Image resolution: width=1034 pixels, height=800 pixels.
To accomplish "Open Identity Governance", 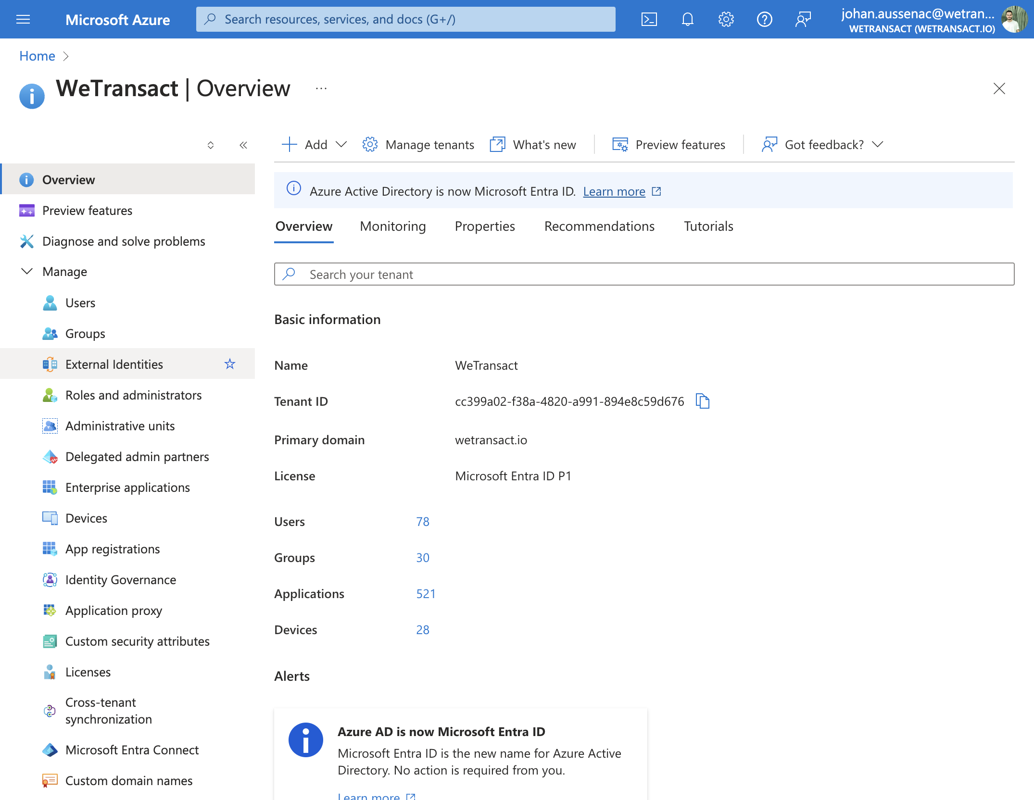I will pos(127,580).
